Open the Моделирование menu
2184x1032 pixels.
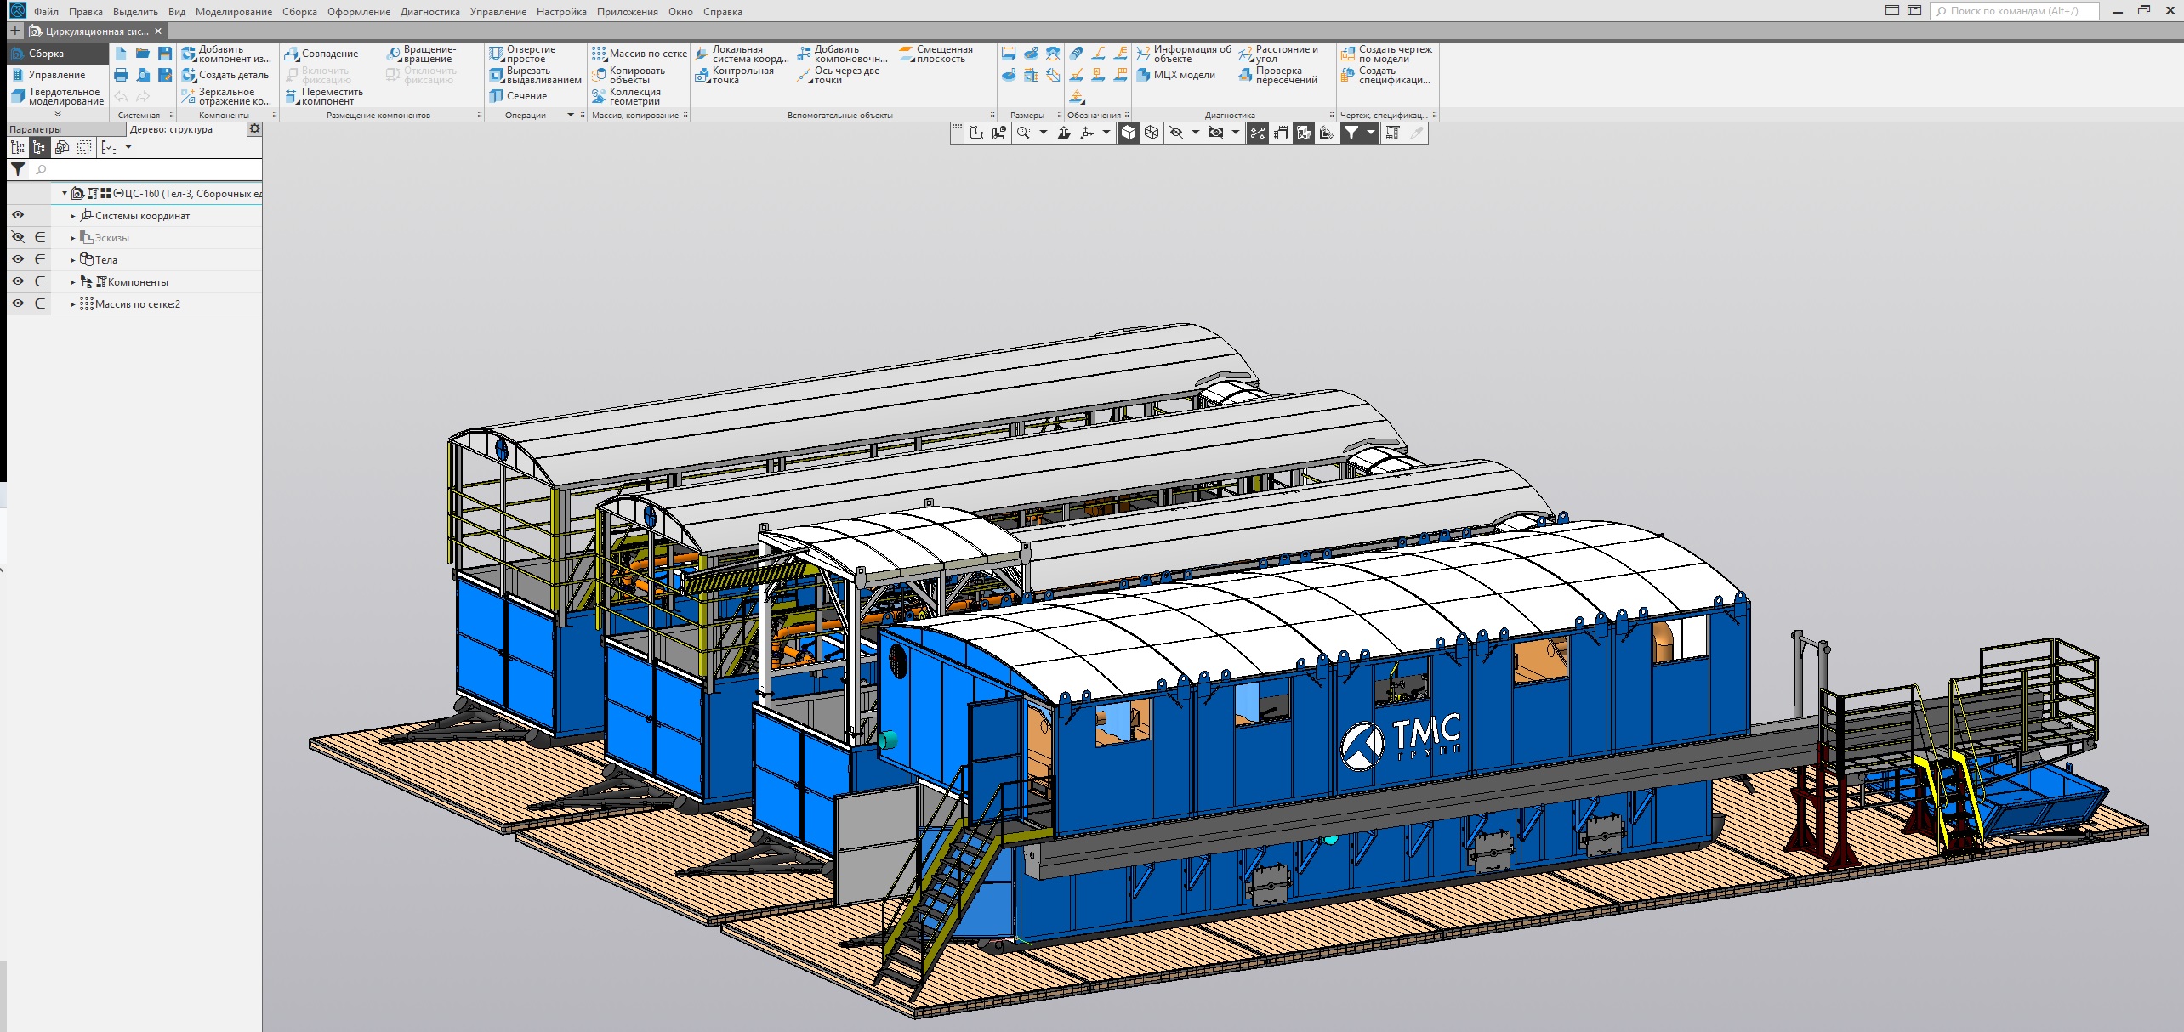[x=233, y=12]
